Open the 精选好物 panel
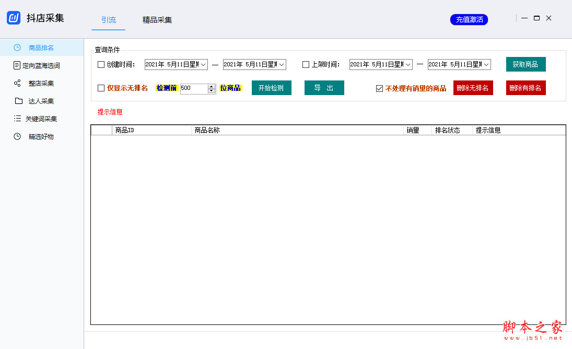572x349 pixels. coord(39,136)
